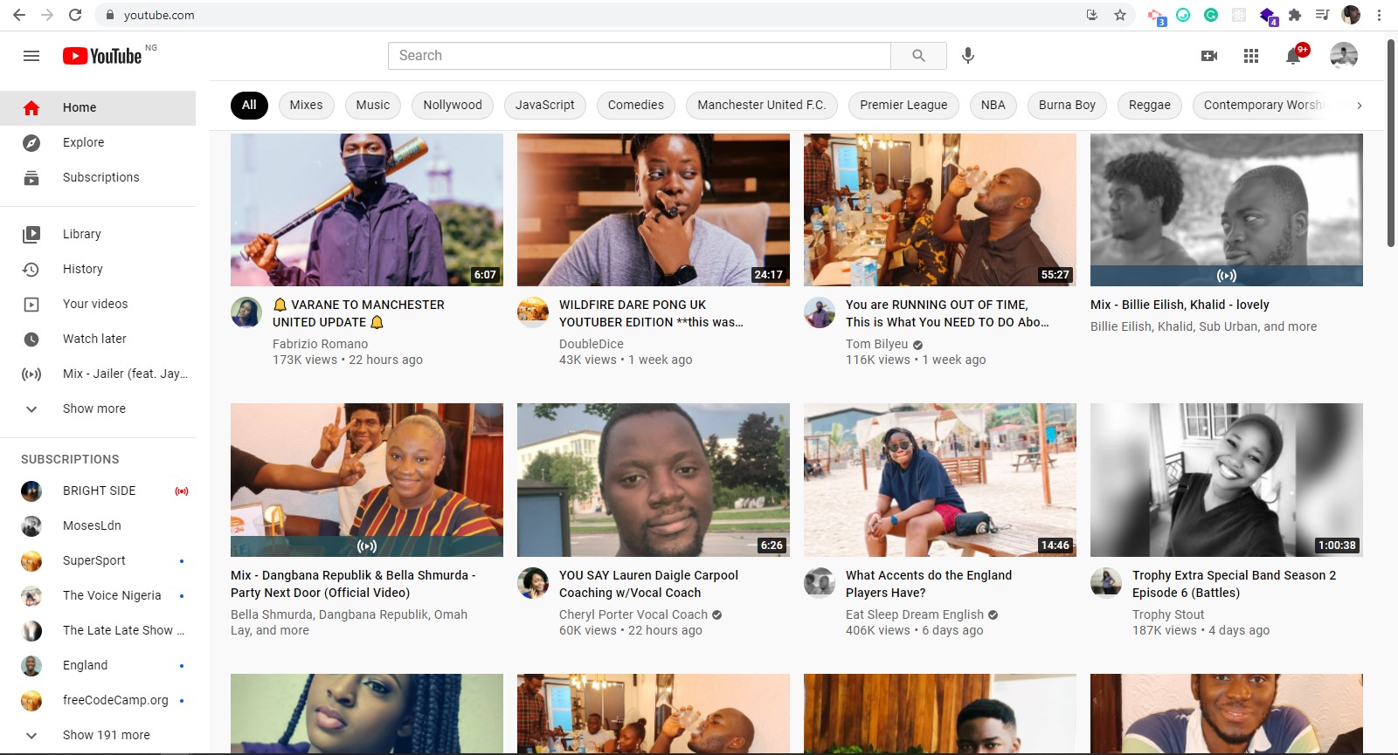The image size is (1398, 755).
Task: Select the Comedies filter chip
Action: [636, 105]
